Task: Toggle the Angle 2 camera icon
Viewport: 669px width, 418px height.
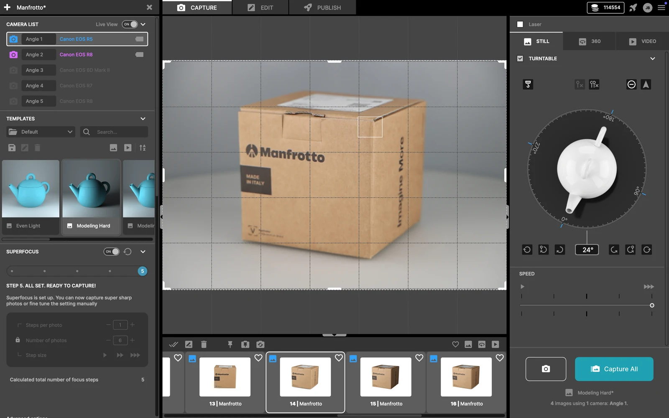Action: (x=13, y=54)
